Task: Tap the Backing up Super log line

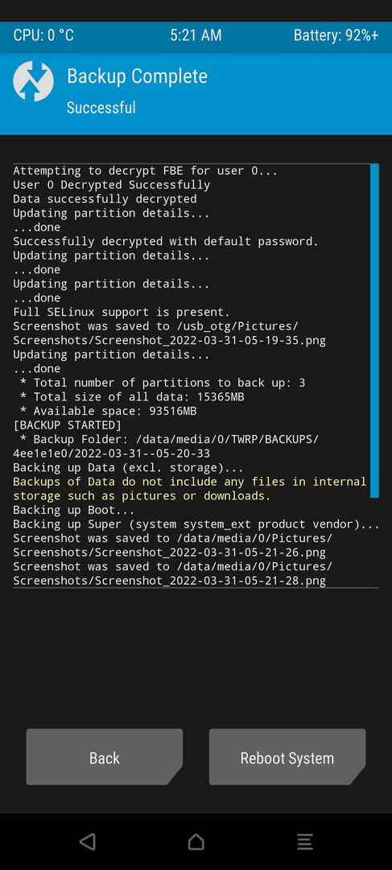Action: coord(196,524)
